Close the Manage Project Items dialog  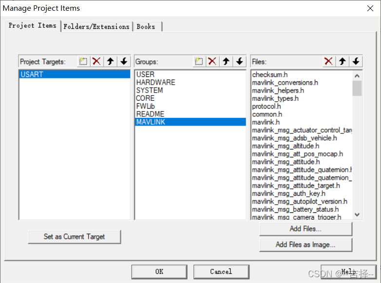pos(370,8)
